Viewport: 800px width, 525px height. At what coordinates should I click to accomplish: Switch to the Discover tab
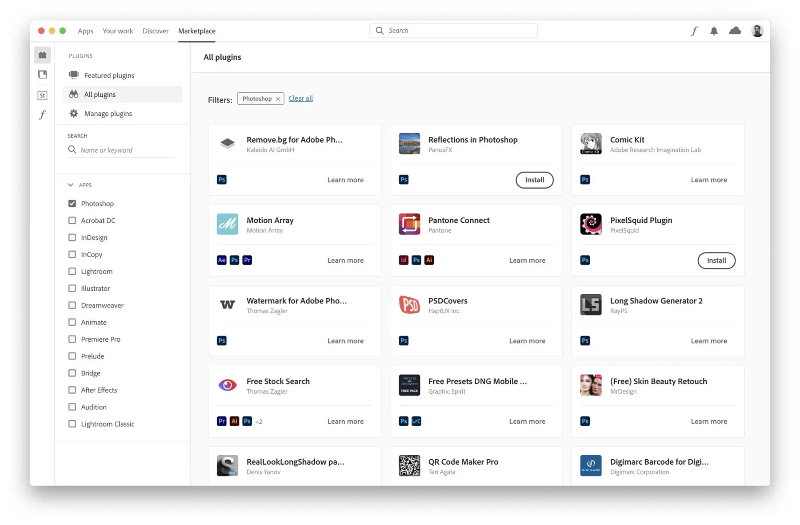point(156,31)
